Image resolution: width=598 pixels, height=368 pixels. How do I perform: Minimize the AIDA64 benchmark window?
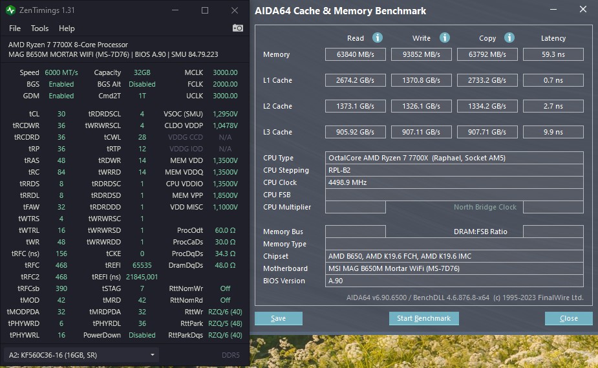(x=553, y=10)
